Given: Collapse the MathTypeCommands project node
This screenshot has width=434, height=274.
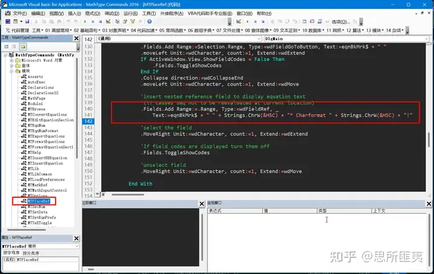Looking at the screenshot, I should pyautogui.click(x=5, y=55).
